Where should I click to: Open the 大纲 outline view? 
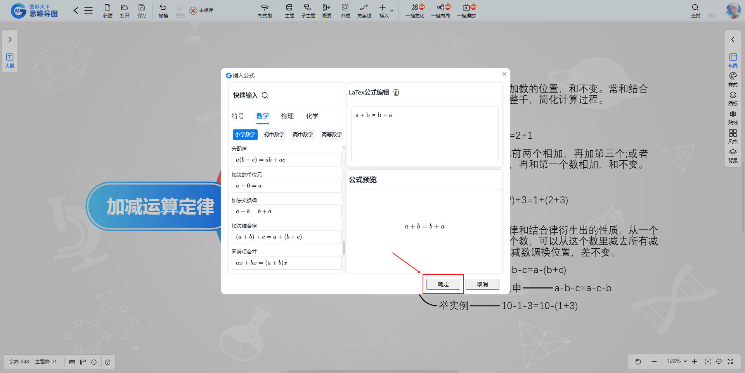(x=10, y=60)
